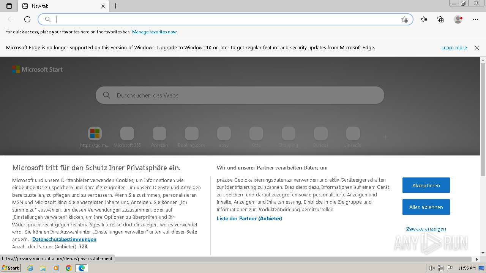Screen dimensions: 486x273
Task: Click Manage favorites now link
Action: coord(154,32)
